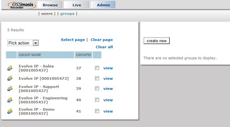This screenshot has height=127, width=230.
Task: Enable the checkbox for group ID 40
Action: [97, 100]
